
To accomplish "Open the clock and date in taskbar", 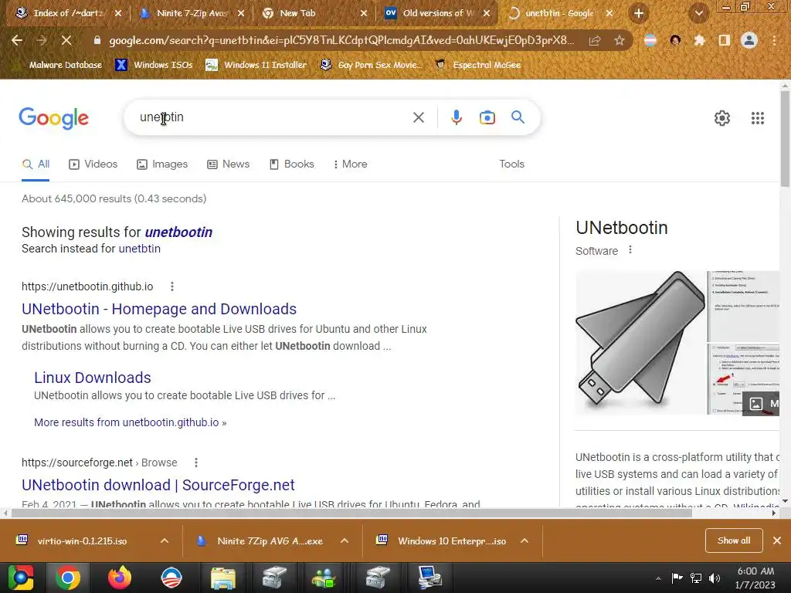I will 755,578.
